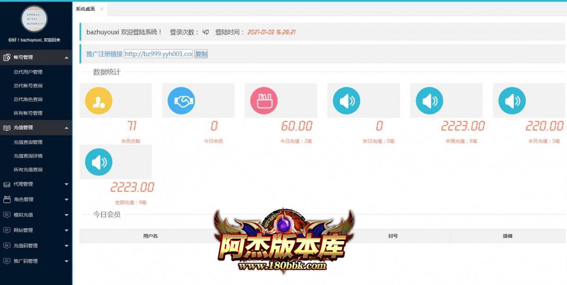Open 总代帐号查询 in sidebar
The width and height of the screenshot is (567, 285).
(28, 86)
